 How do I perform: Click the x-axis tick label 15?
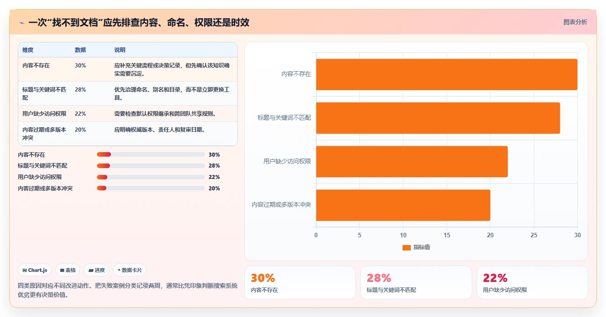click(x=447, y=235)
